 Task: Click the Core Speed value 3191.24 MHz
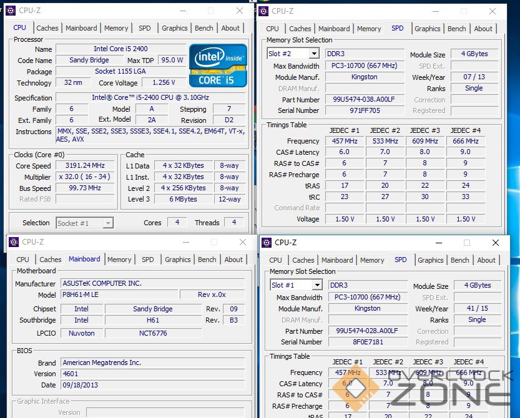click(x=85, y=166)
